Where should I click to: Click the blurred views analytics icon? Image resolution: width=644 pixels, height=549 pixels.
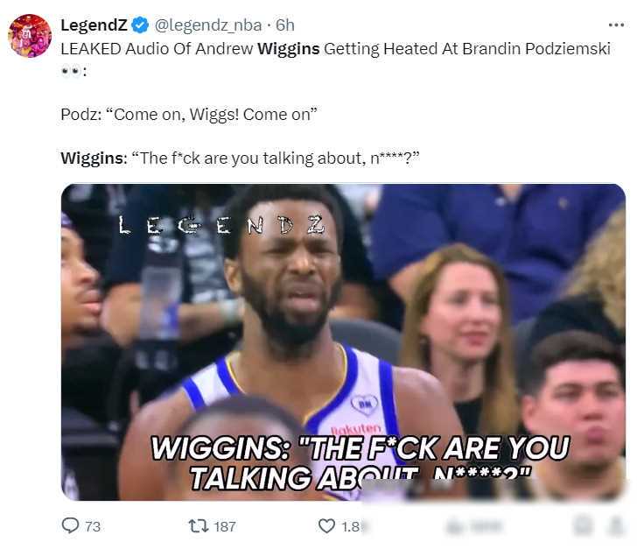tap(452, 526)
